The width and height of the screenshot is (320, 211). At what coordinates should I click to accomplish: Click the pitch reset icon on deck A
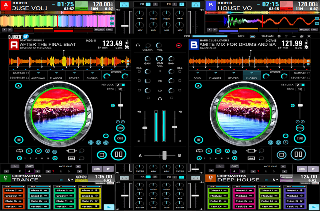[113, 105]
